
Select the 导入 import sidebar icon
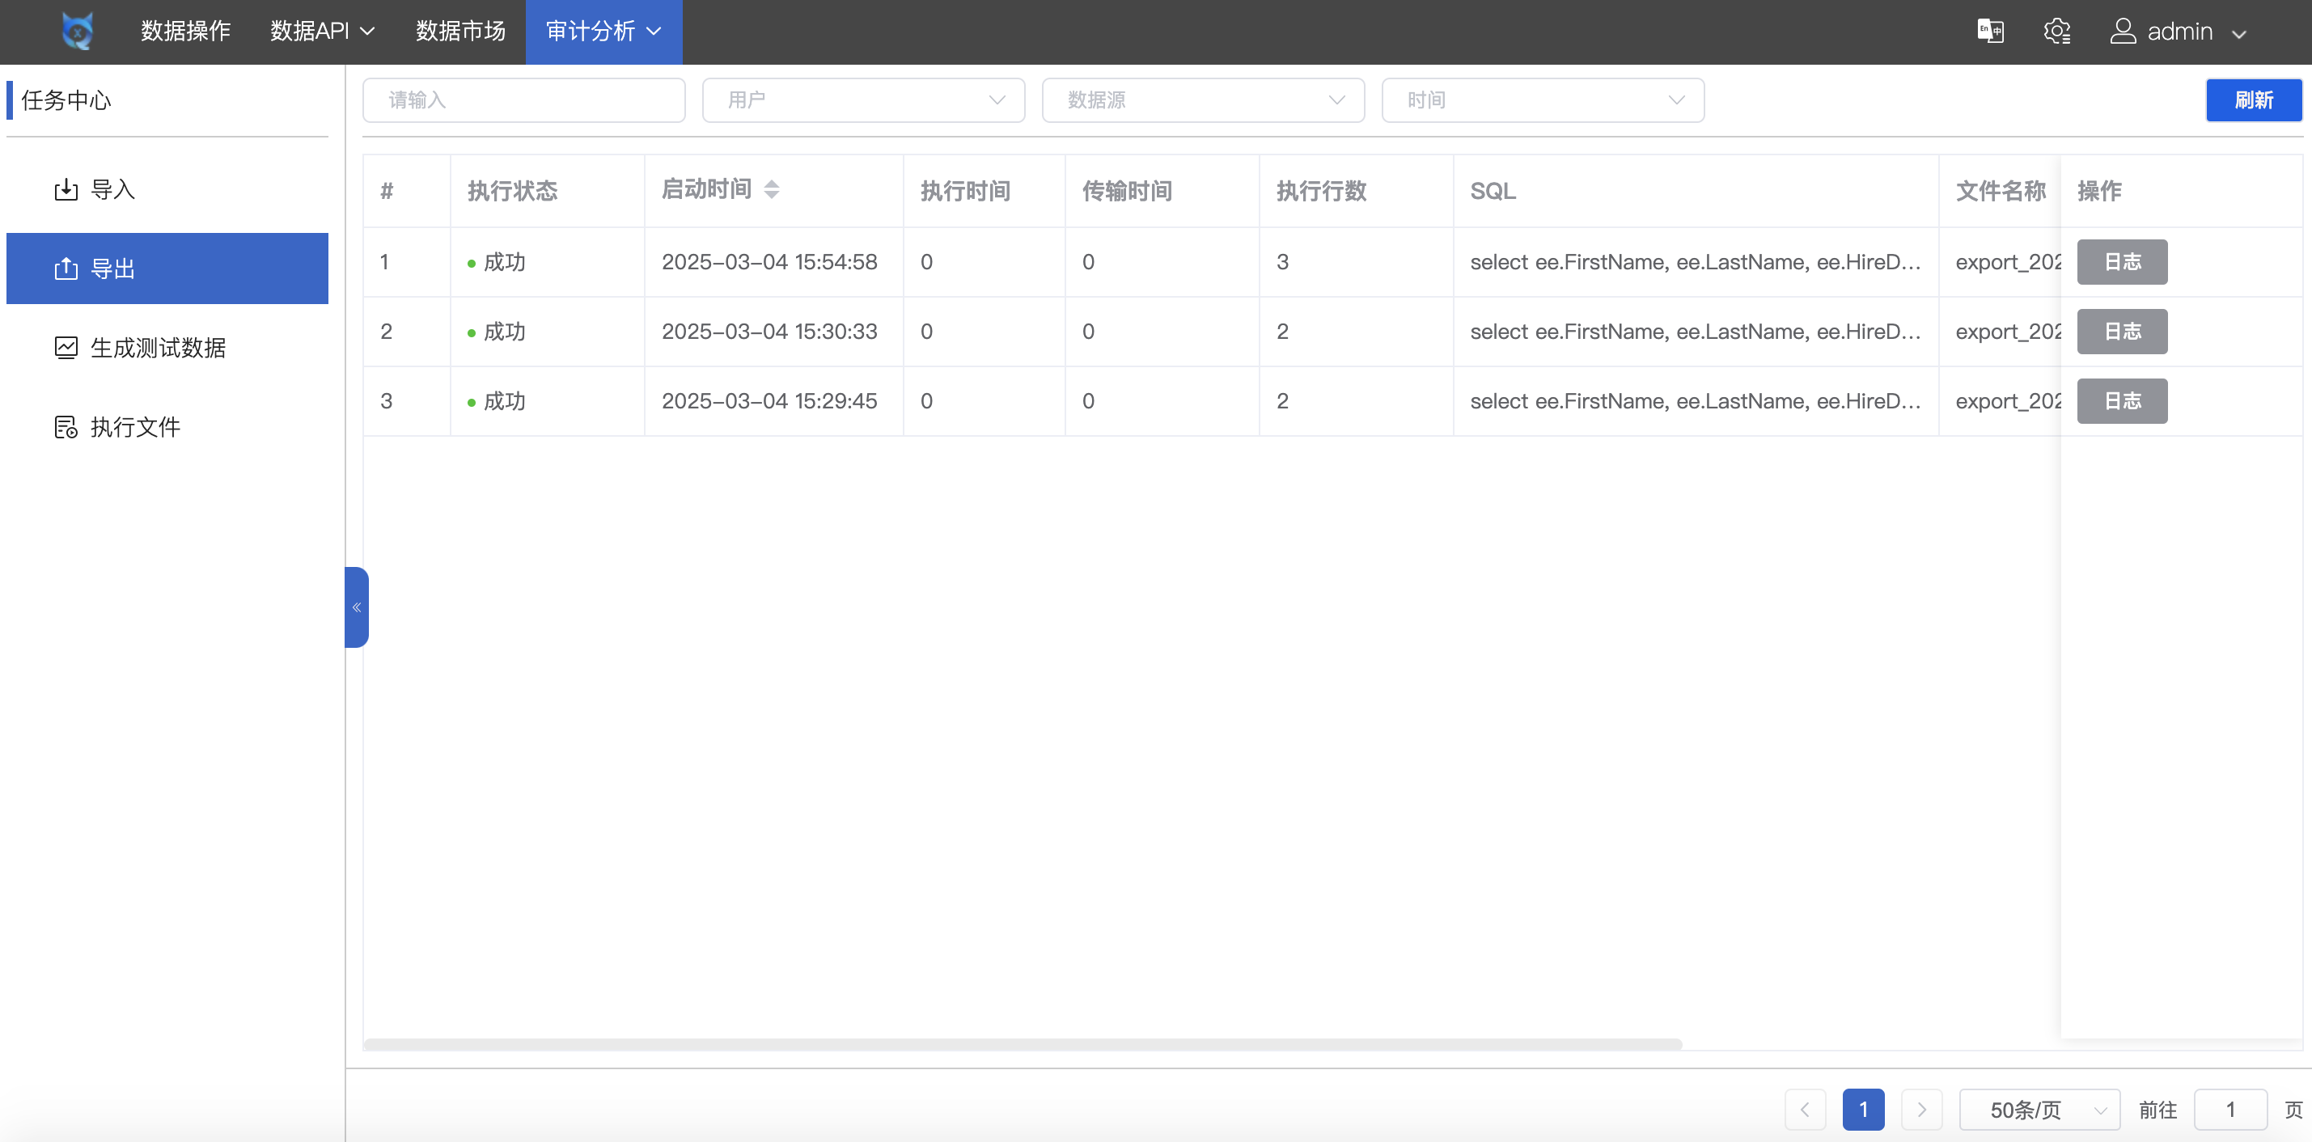[66, 189]
